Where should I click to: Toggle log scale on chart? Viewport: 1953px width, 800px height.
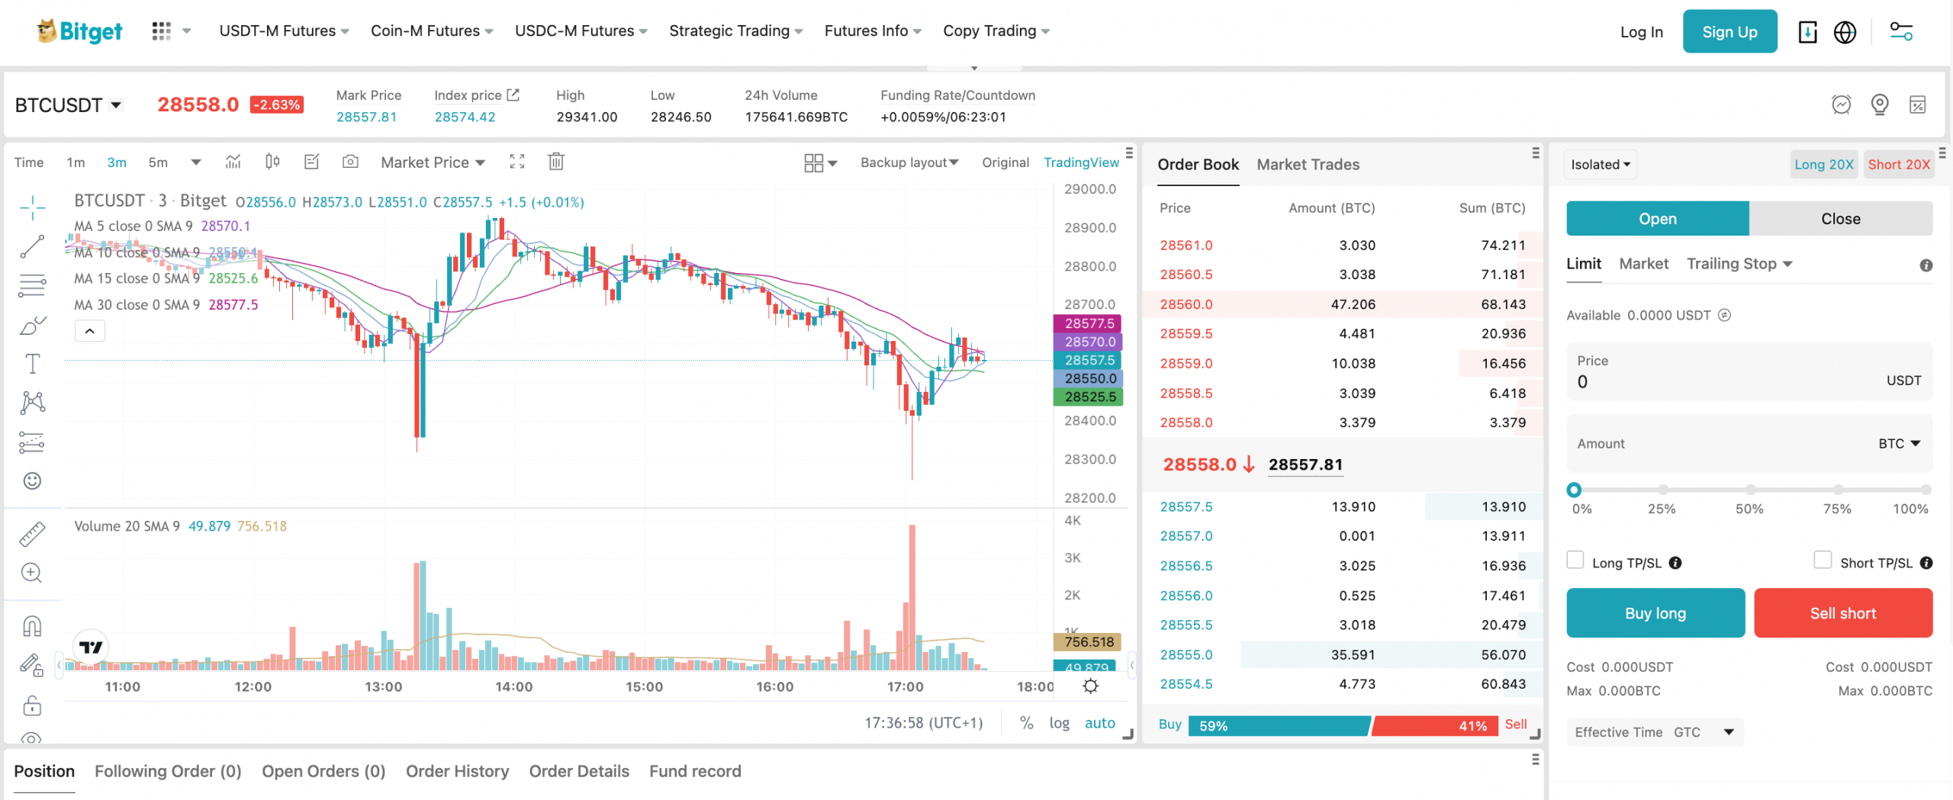tap(1059, 723)
